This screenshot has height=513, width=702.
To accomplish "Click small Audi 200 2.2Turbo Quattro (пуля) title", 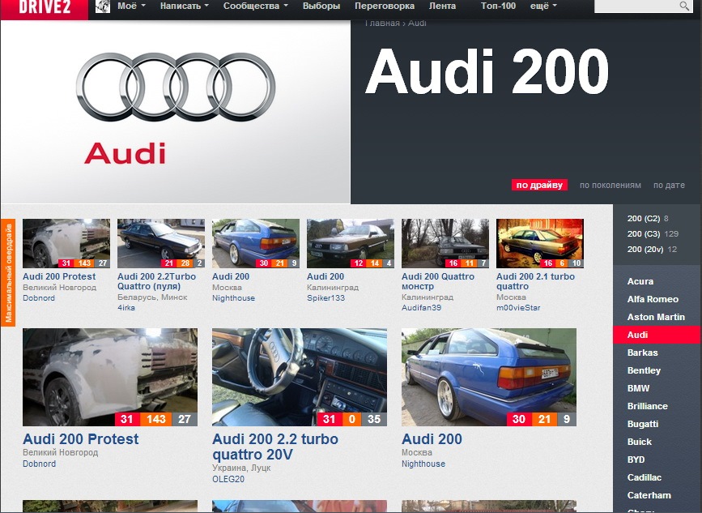I will [157, 281].
